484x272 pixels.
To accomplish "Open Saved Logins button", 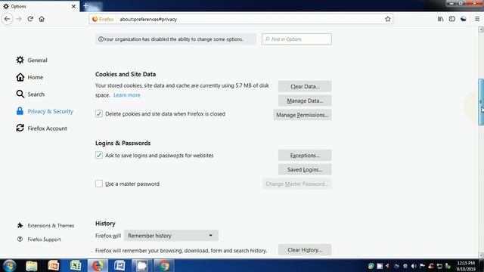I will [x=305, y=169].
